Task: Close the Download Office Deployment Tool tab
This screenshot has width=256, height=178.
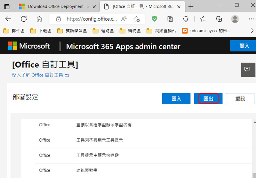Action: (x=94, y=7)
